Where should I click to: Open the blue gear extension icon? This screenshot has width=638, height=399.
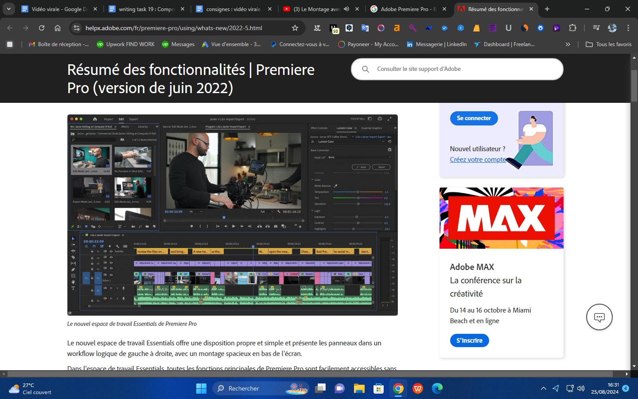541,28
